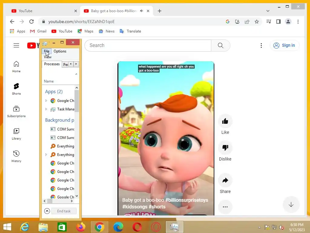Image resolution: width=310 pixels, height=233 pixels.
Task: Bookmark this tab with the star
Action: [x=257, y=22]
